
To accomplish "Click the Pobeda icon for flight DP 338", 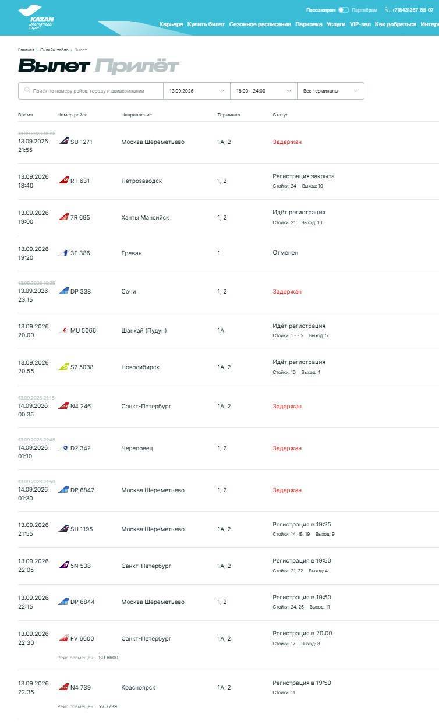I will coord(63,291).
